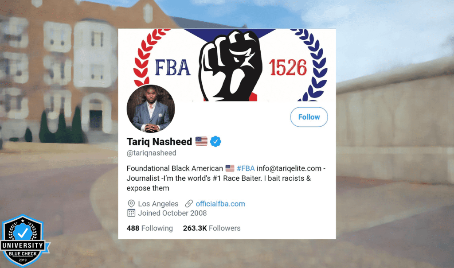The height and width of the screenshot is (268, 454).
Task: Click the raised fist banner graphic
Action: (x=231, y=66)
